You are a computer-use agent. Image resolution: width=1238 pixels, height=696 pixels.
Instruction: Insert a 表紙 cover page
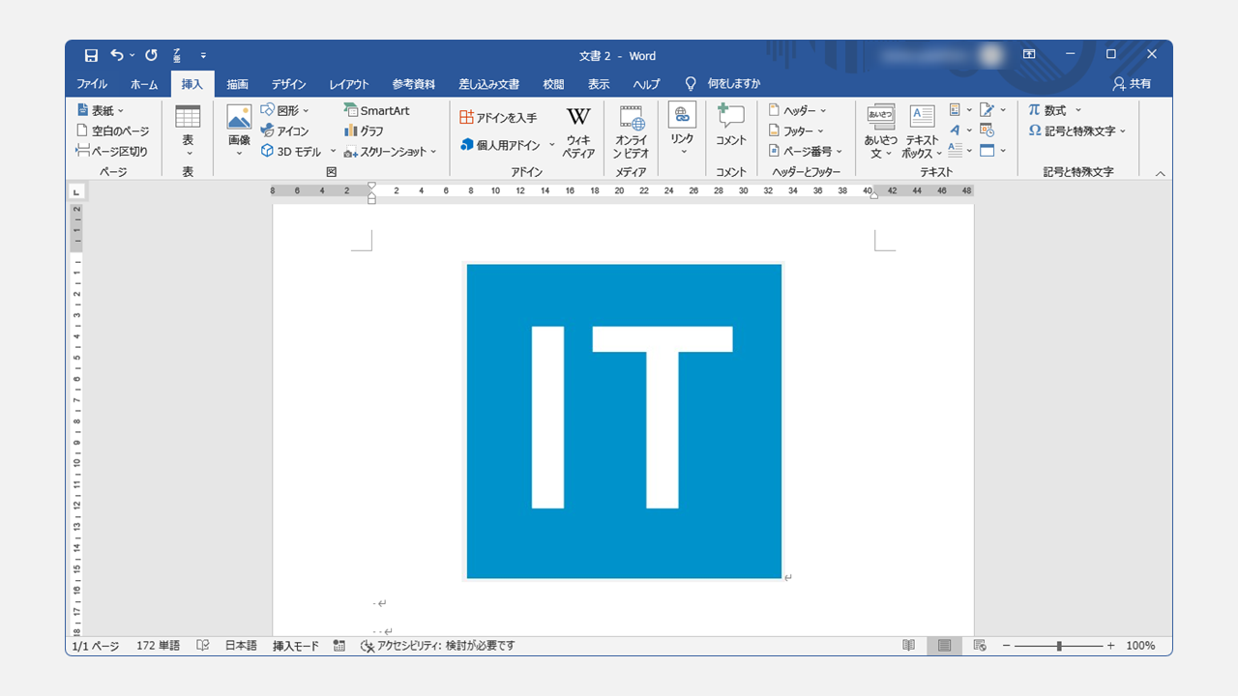coord(101,110)
